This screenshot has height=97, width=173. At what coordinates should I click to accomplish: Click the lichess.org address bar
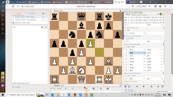coord(29,6)
